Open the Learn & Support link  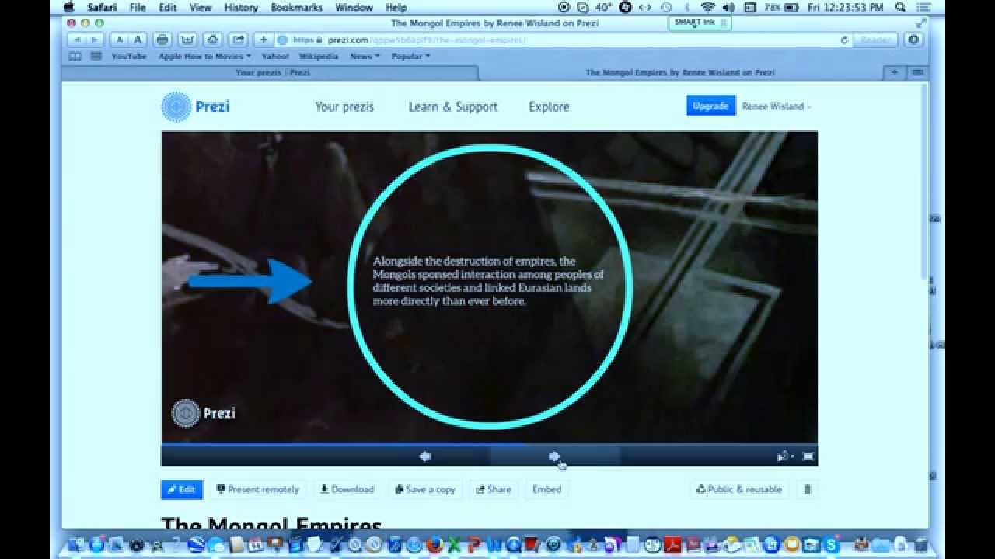pos(453,106)
